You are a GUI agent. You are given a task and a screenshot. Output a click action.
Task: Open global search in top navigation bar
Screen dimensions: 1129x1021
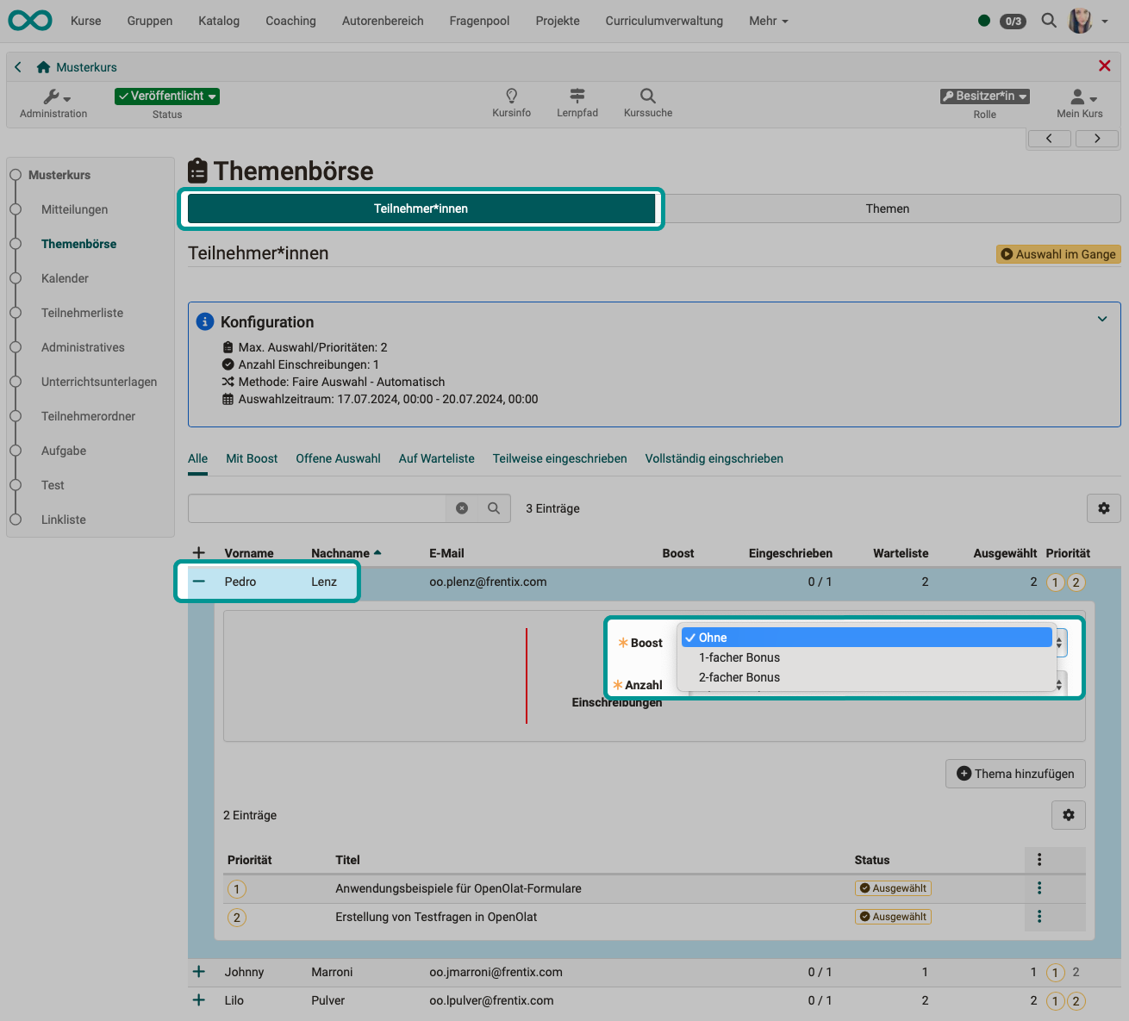point(1048,20)
